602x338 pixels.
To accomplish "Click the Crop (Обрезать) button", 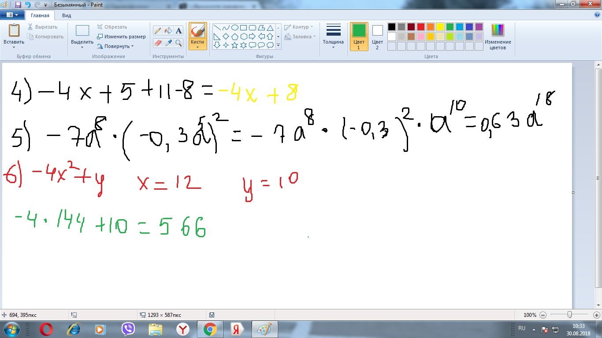I will click(112, 27).
